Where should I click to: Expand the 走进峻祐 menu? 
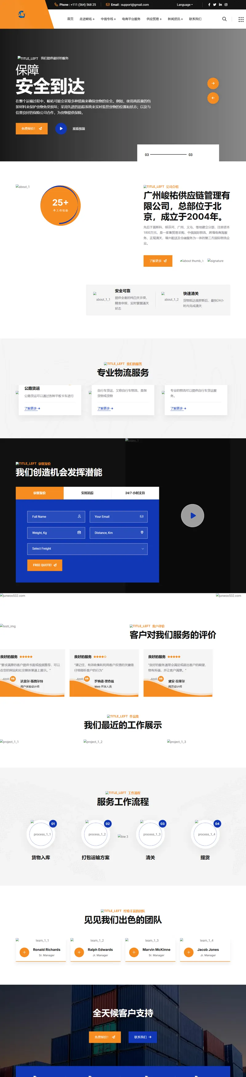point(87,19)
